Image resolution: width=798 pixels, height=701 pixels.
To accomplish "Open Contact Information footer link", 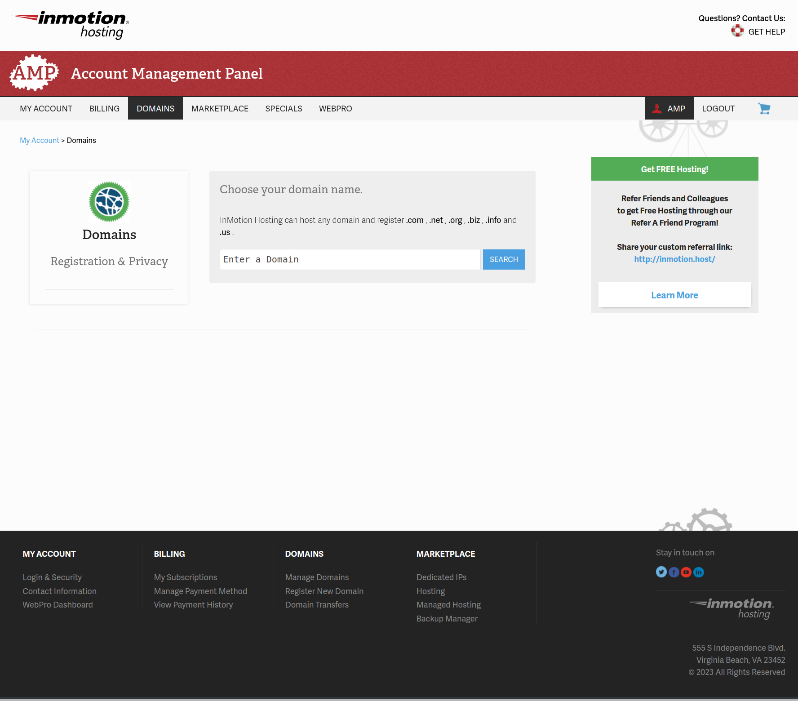I will 60,591.
